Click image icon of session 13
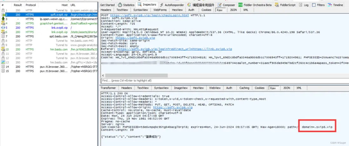 click(x=3, y=62)
